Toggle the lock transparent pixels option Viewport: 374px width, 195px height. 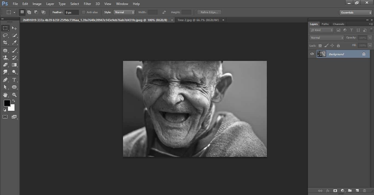(320, 46)
